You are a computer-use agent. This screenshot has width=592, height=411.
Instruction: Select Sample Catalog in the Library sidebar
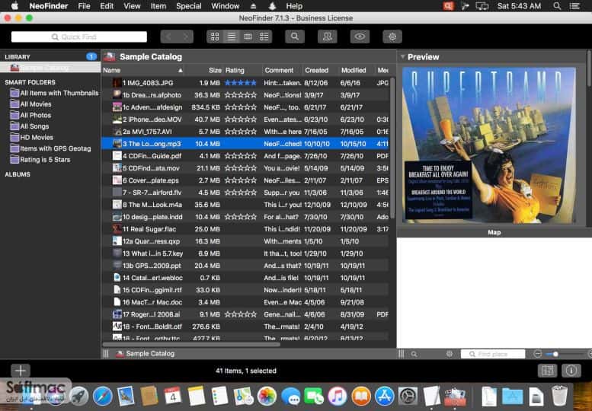click(50, 68)
